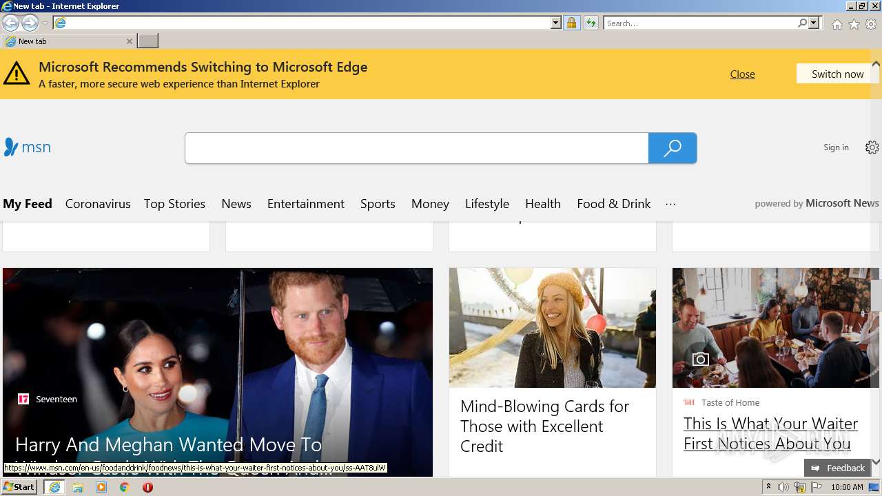Open the media player taskbar icon

101,487
